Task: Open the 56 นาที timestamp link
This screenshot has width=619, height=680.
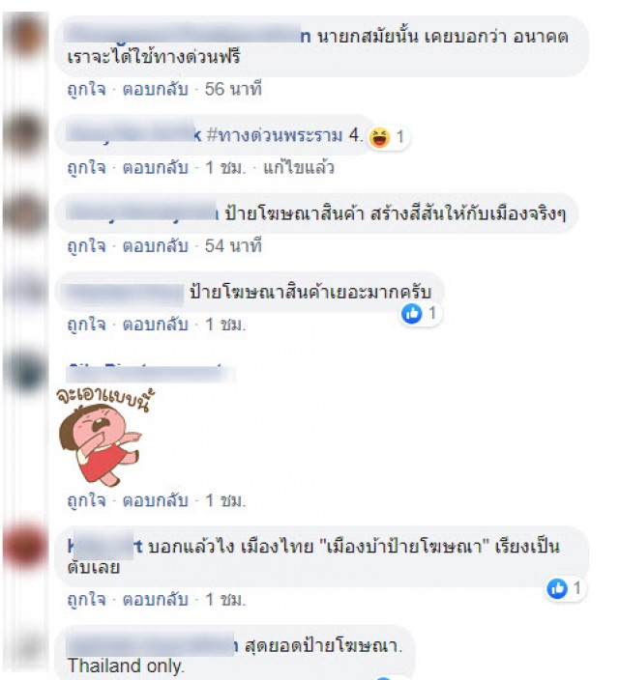Action: (x=233, y=89)
